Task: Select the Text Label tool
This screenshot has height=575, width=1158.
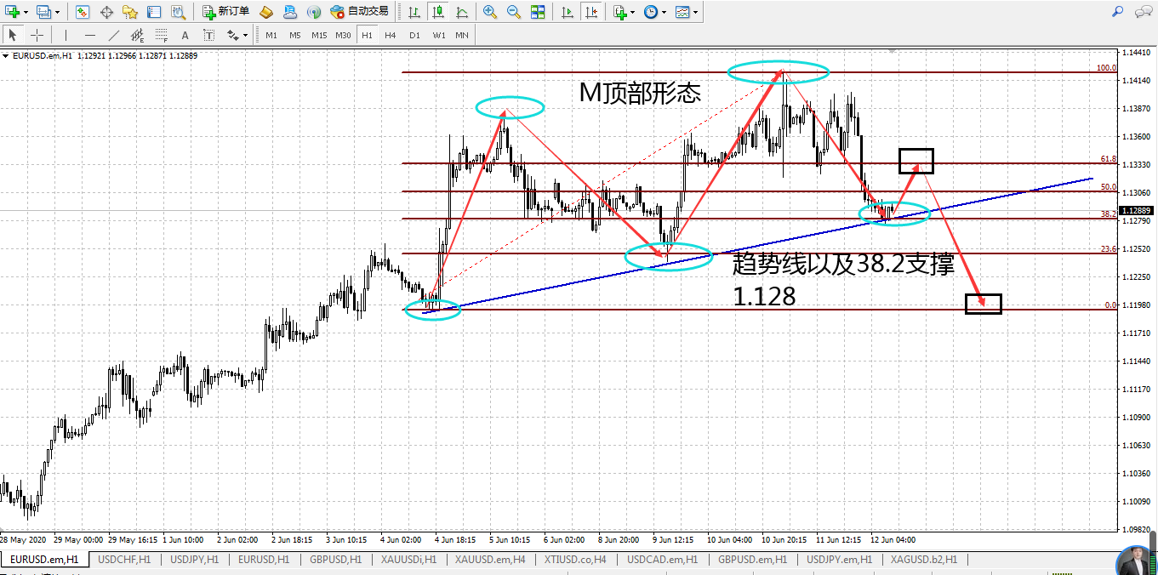Action: click(x=209, y=35)
